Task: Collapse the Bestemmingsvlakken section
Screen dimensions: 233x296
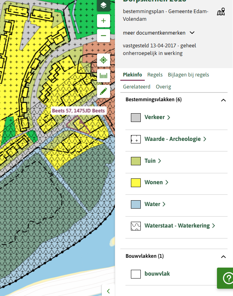Action: coord(223,100)
